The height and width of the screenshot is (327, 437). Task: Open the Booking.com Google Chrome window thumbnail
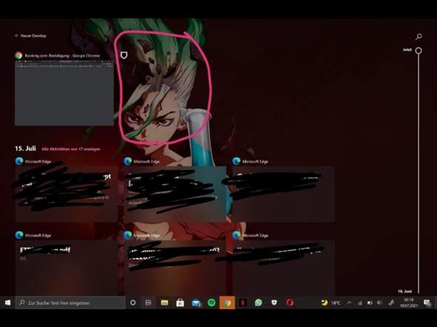coord(64,93)
